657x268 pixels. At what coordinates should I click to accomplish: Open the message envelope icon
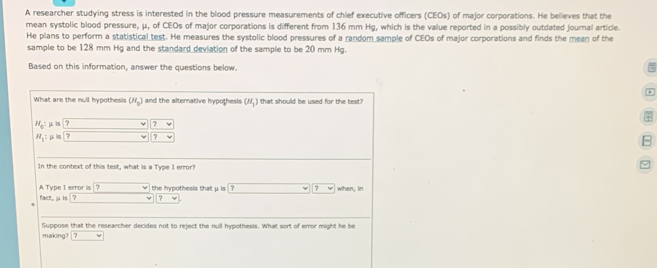[645, 165]
